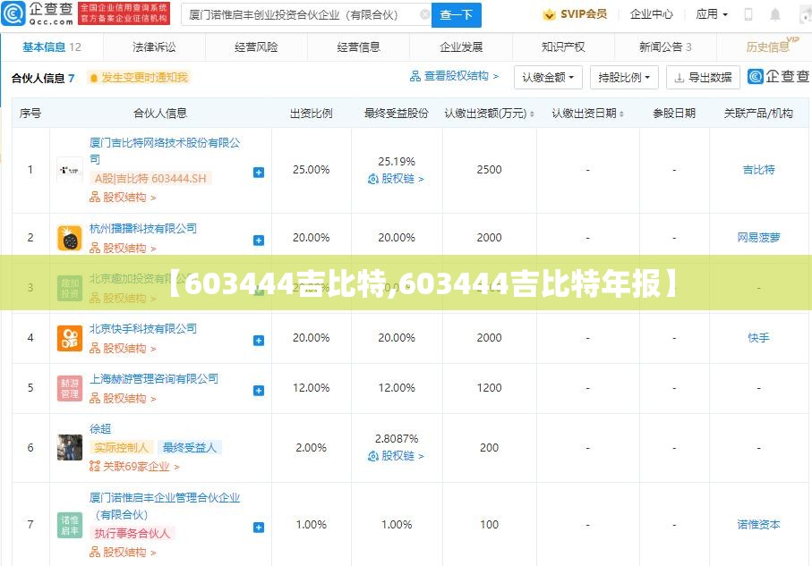Click 查看股权结构 link
Screen dimensions: 812x566
pos(455,76)
